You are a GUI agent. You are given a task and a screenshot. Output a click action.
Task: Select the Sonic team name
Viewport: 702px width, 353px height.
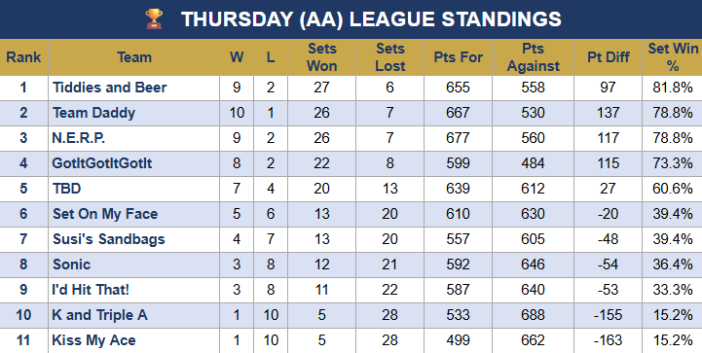click(x=71, y=265)
